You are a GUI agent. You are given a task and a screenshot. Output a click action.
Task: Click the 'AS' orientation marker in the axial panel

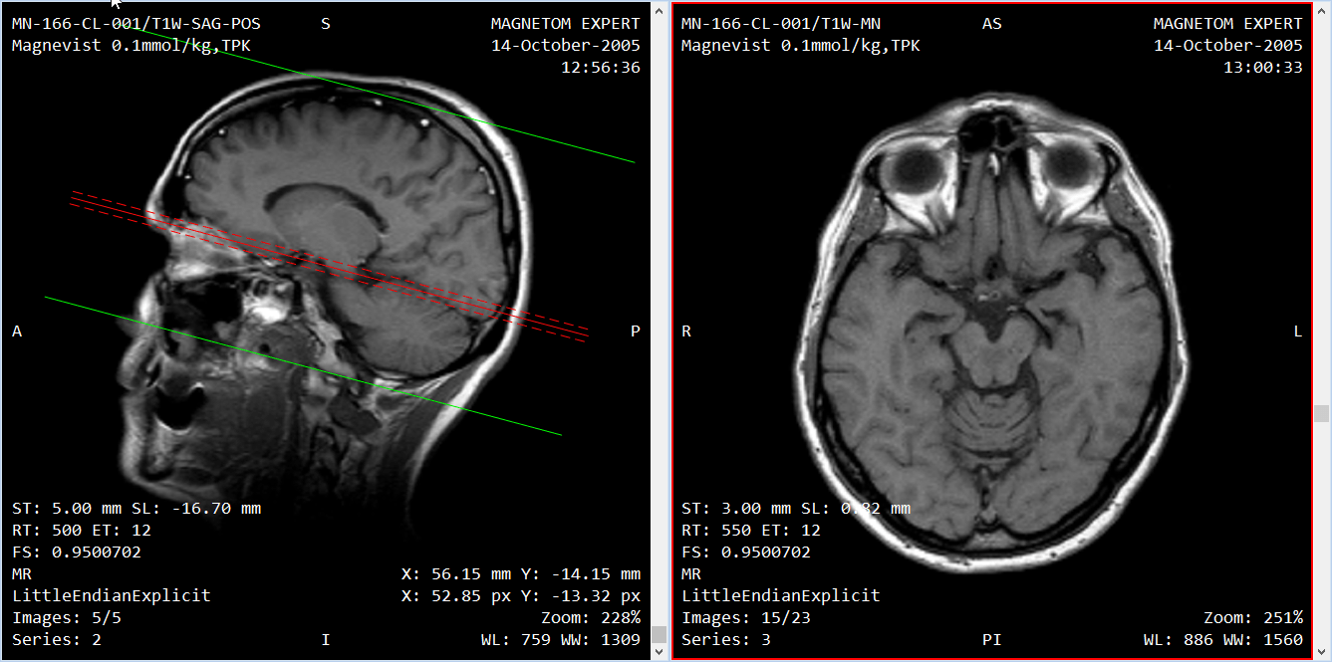pos(991,24)
